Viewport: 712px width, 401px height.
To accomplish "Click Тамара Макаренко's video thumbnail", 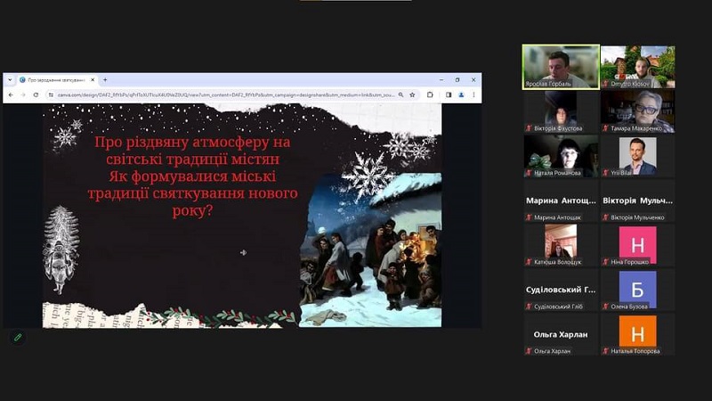I will coord(637,110).
